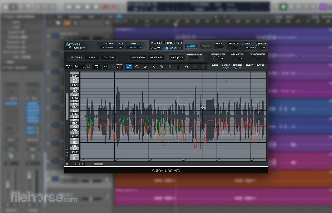Click the Make Curves button
The image size is (332, 213).
(x=138, y=57)
